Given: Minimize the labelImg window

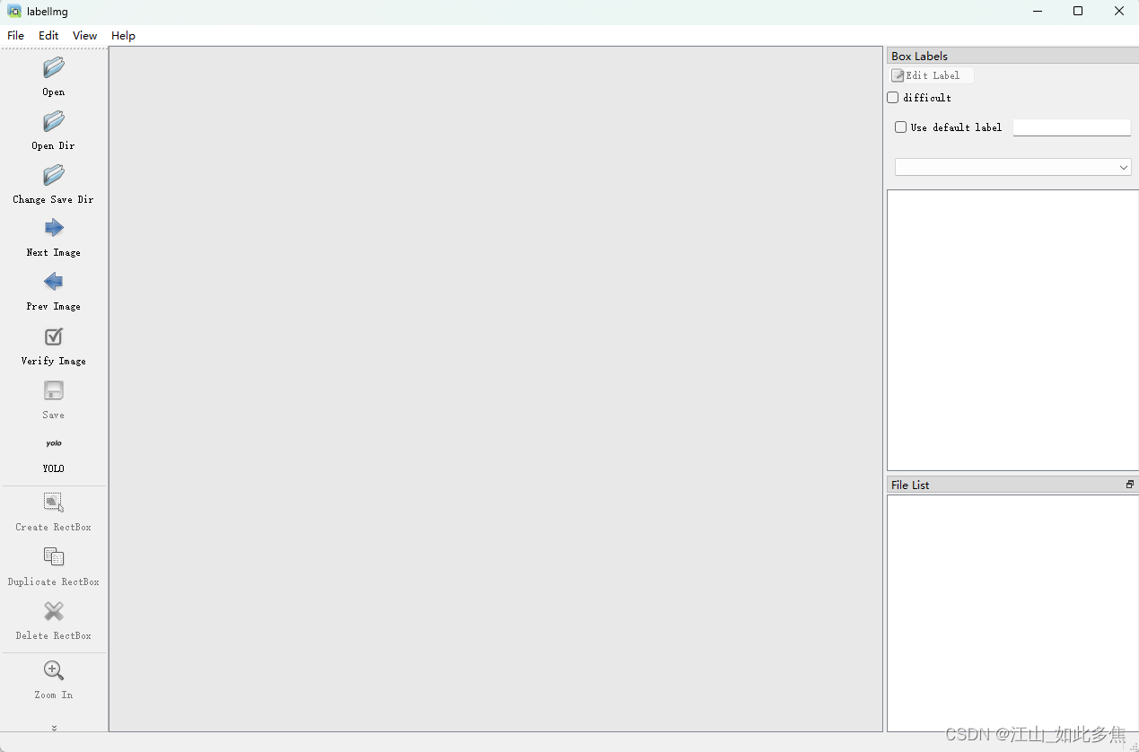Looking at the screenshot, I should pyautogui.click(x=1038, y=12).
